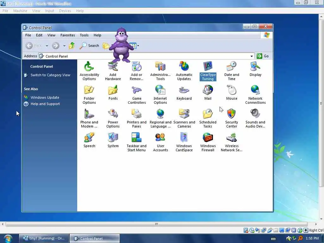Image resolution: width=324 pixels, height=243 pixels.
Task: Select tiny7 VirtualBox taskbar button
Action: click(x=44, y=239)
